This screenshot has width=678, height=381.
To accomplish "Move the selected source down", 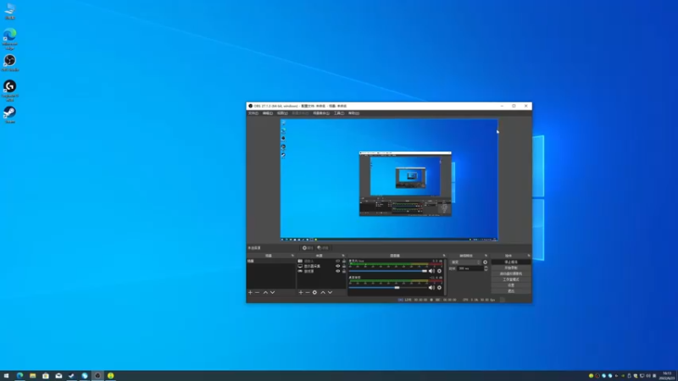I will [x=330, y=292].
